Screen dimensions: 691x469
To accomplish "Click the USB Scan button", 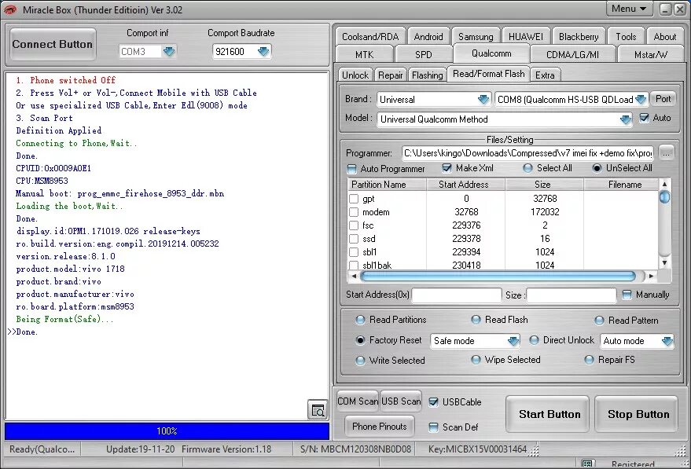I will (401, 401).
